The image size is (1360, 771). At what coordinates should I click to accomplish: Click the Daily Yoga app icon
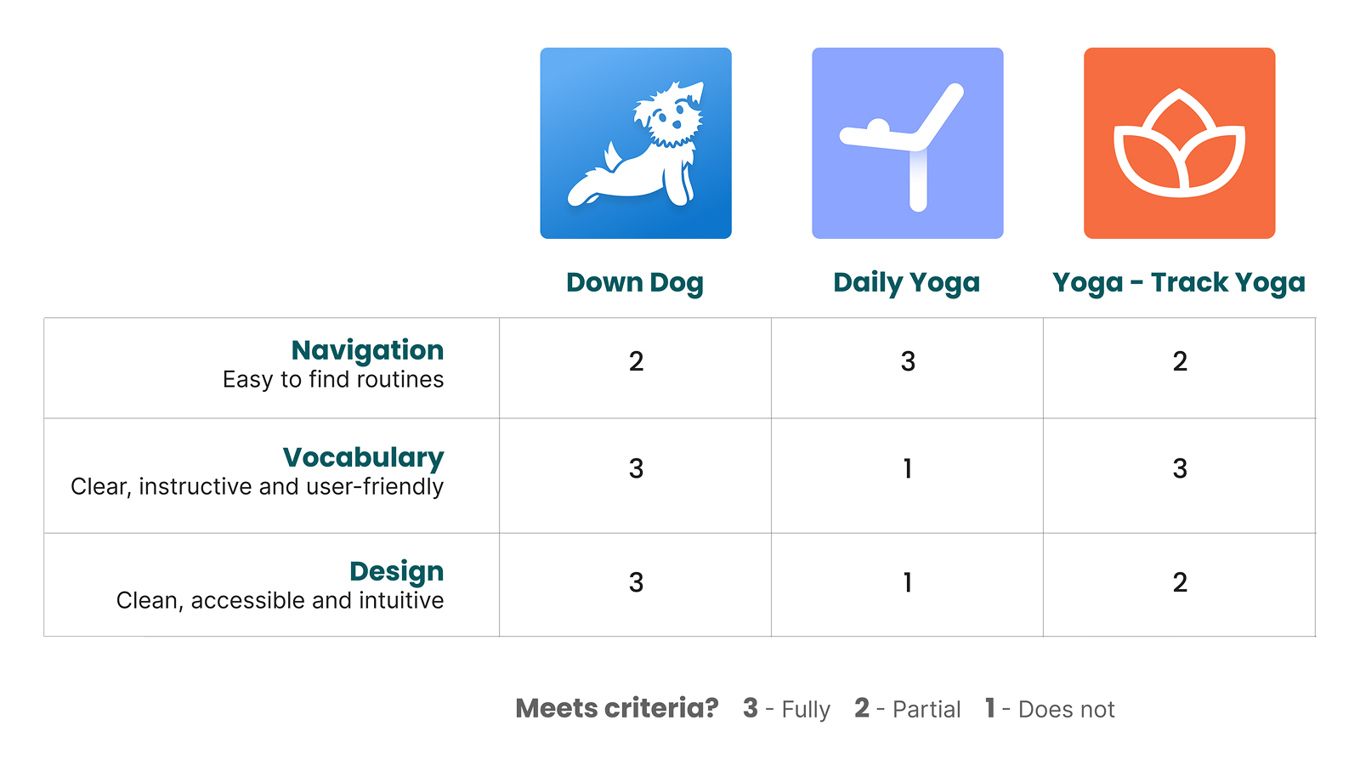coord(908,143)
